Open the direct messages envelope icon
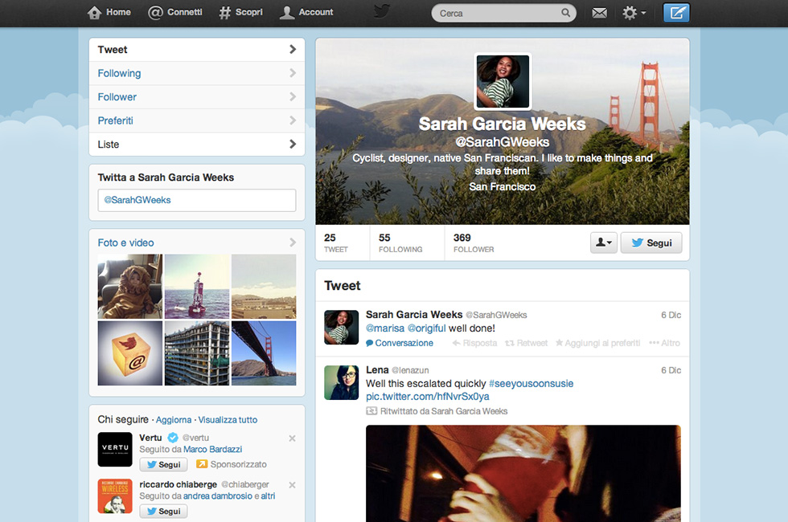This screenshot has height=522, width=788. coord(599,13)
